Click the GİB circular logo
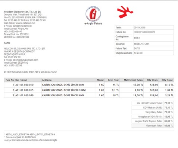Image resolution: width=178 pixels, height=148 pixels. pyautogui.click(x=93, y=14)
